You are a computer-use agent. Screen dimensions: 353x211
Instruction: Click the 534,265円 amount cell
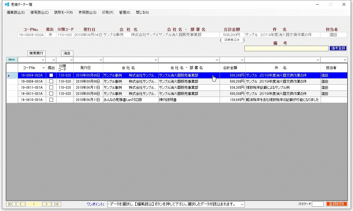coord(233,88)
